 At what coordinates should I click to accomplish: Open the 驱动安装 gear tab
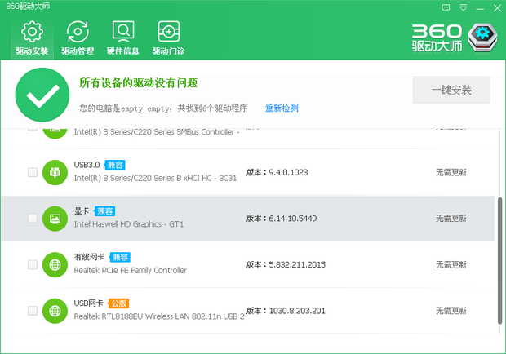coord(32,38)
